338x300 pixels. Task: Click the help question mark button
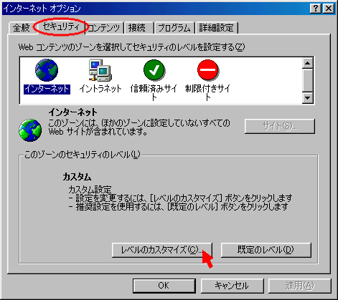coord(316,9)
